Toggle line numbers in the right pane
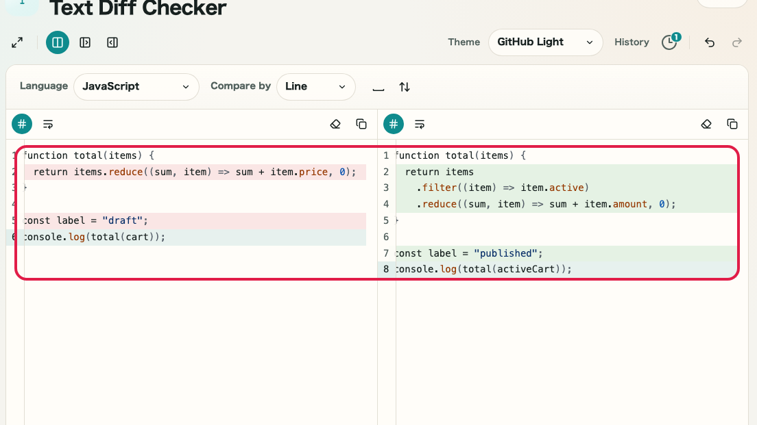 point(394,124)
